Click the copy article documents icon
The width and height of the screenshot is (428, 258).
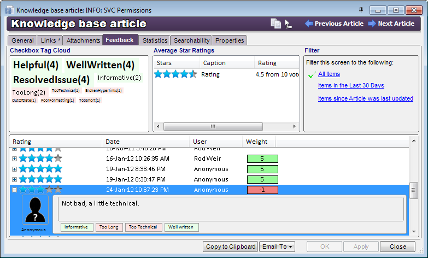pos(275,24)
